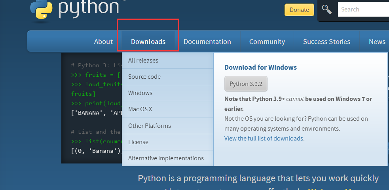
Task: Click the '>>> list(enume' code line
Action: [97, 141]
